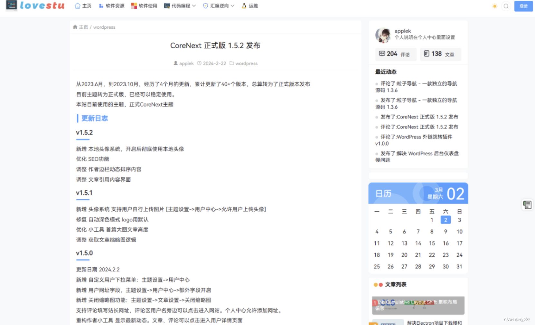Select today's date 2 on the calendar
The image size is (535, 325).
coord(445,220)
